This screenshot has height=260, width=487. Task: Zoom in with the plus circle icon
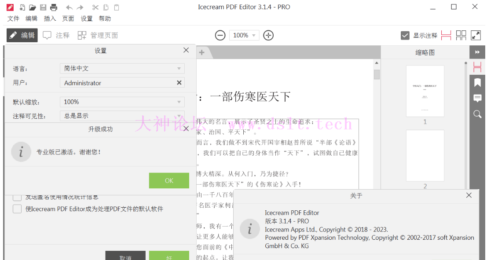[268, 35]
